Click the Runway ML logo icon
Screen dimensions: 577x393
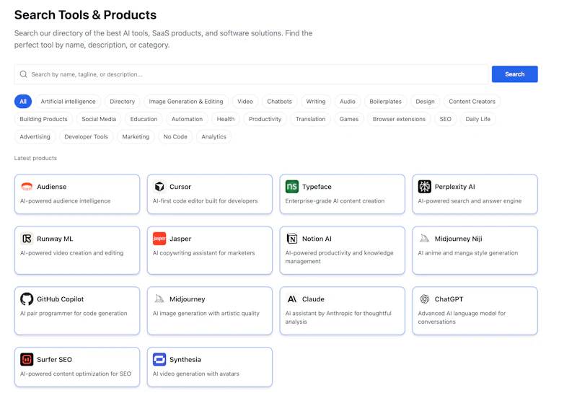(x=27, y=239)
